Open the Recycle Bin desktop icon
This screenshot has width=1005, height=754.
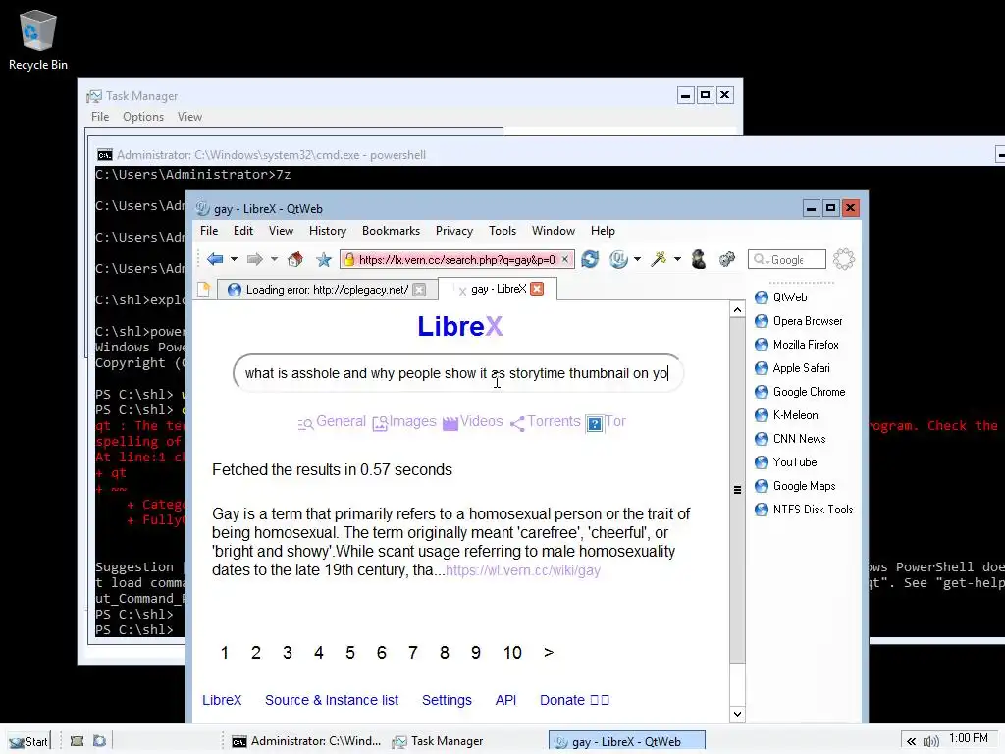pos(38,39)
